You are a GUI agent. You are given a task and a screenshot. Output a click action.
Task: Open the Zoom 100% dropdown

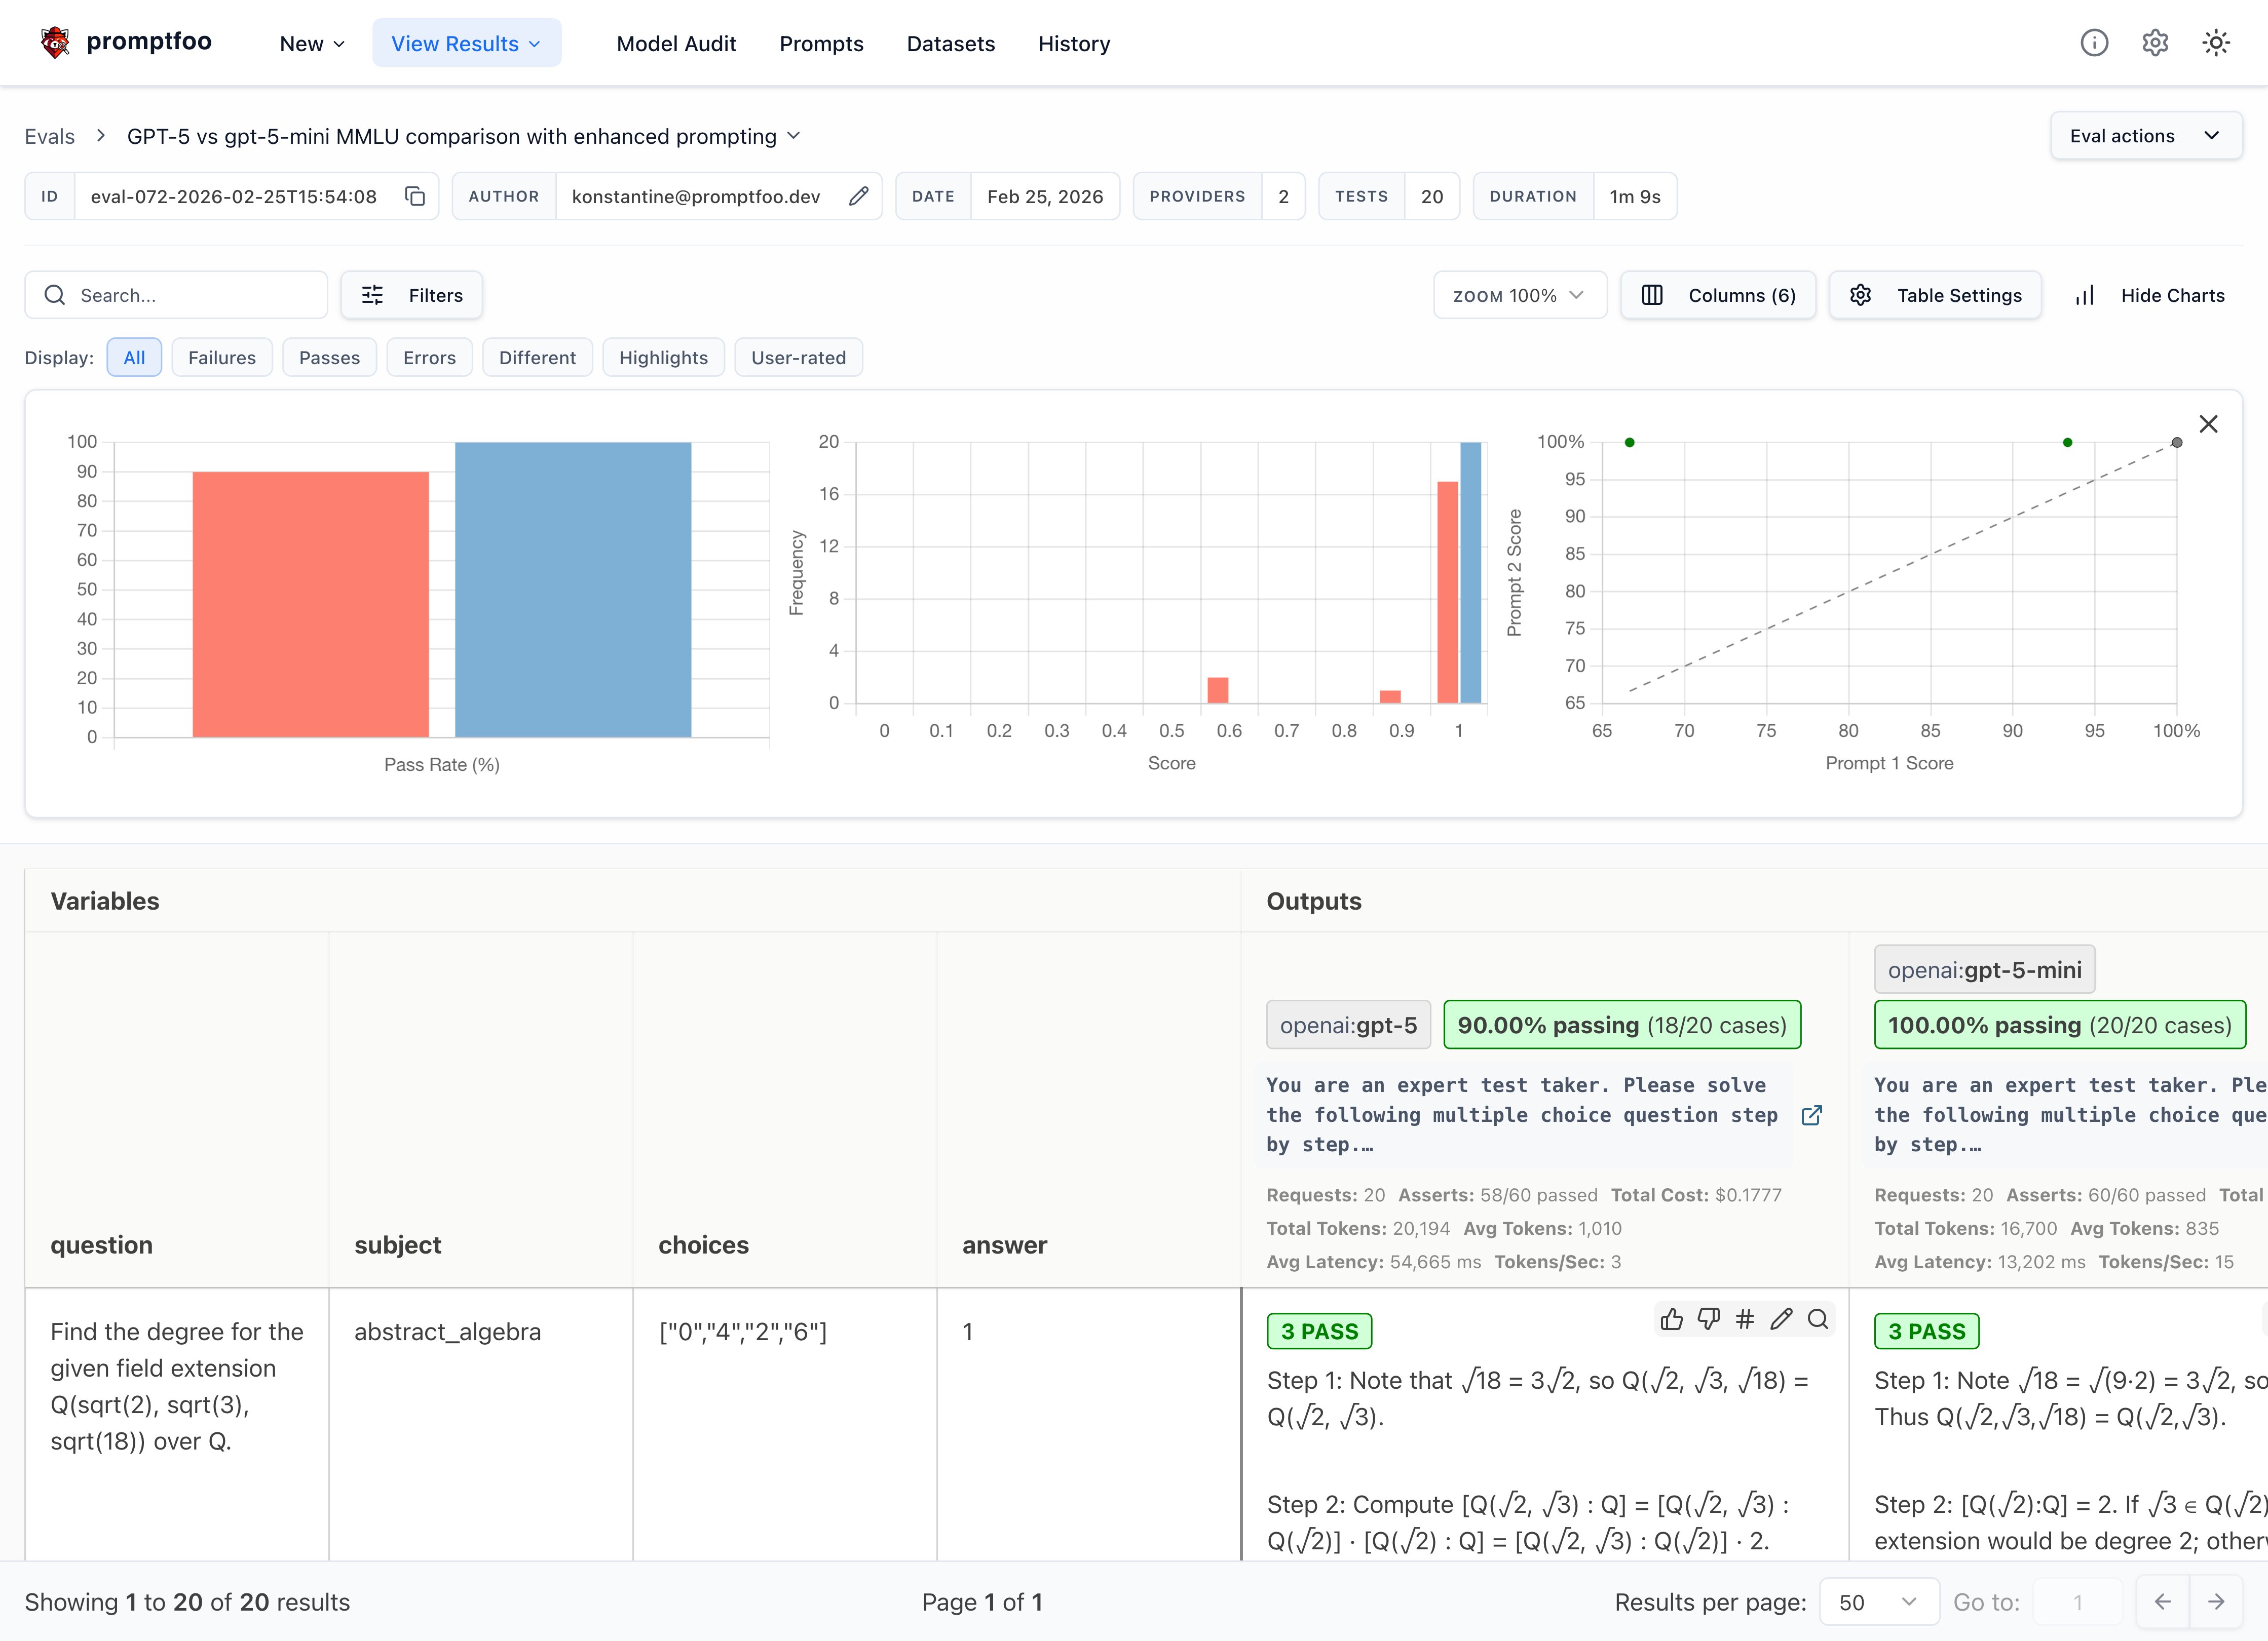(1519, 296)
